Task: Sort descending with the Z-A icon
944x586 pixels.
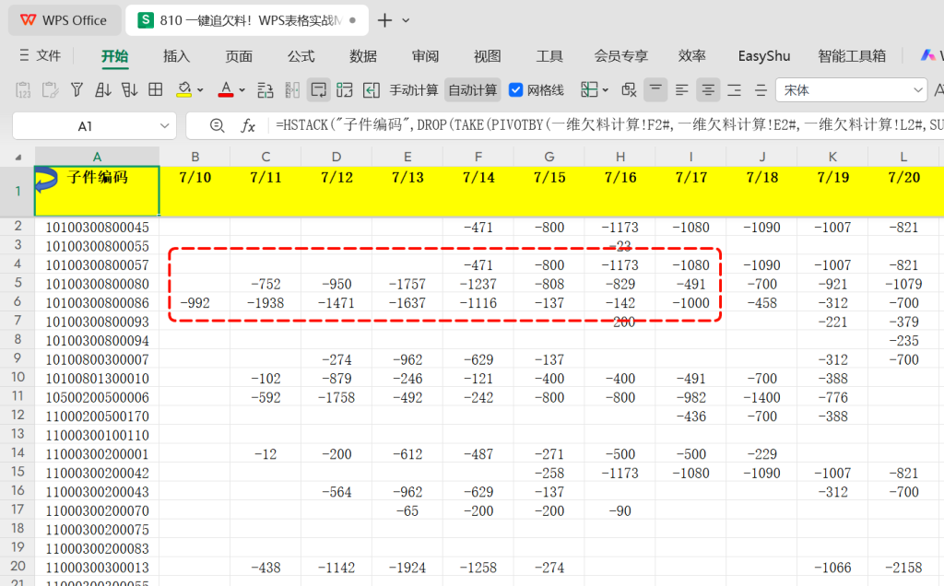Action: (x=129, y=90)
